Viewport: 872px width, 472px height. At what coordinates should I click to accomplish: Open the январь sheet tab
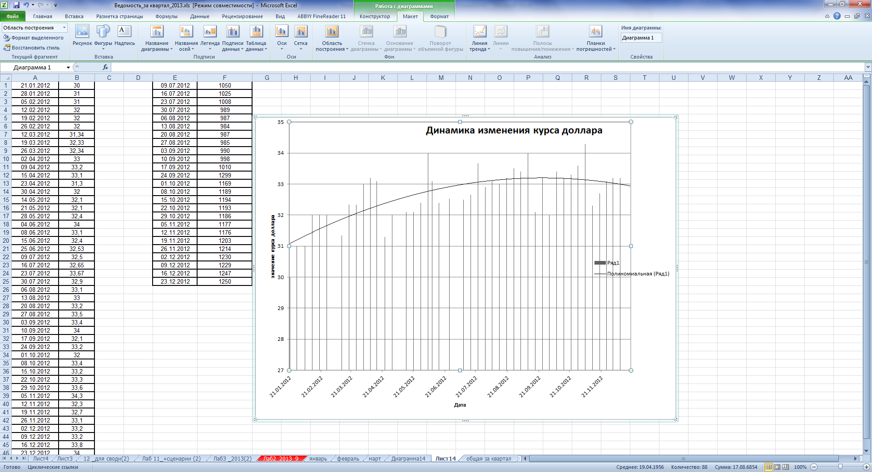(318, 459)
